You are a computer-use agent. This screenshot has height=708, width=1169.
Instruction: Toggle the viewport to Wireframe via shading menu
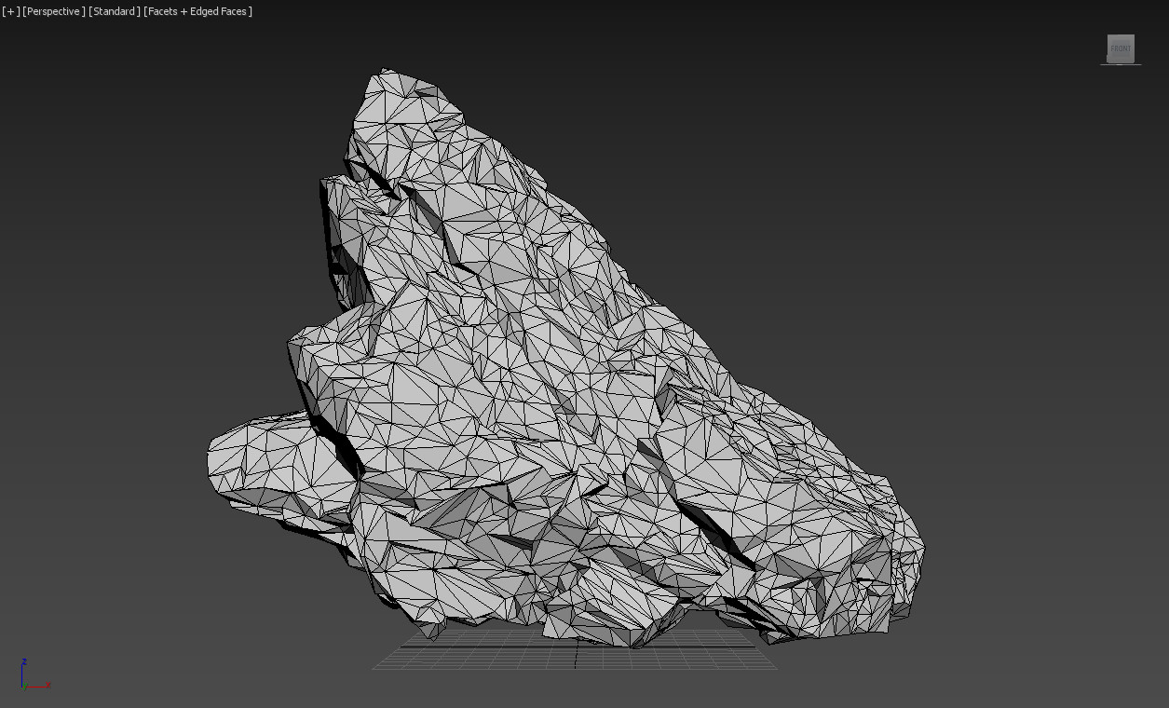point(197,11)
